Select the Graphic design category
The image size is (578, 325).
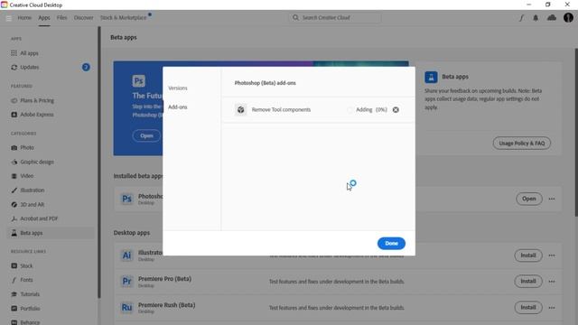[37, 162]
